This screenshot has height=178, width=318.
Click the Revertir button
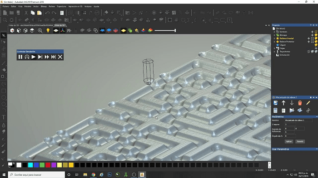300,141
